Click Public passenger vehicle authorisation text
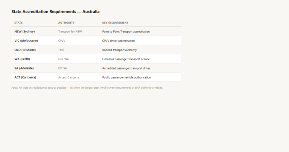Viewport: 289px width, 152px height. pos(126,77)
